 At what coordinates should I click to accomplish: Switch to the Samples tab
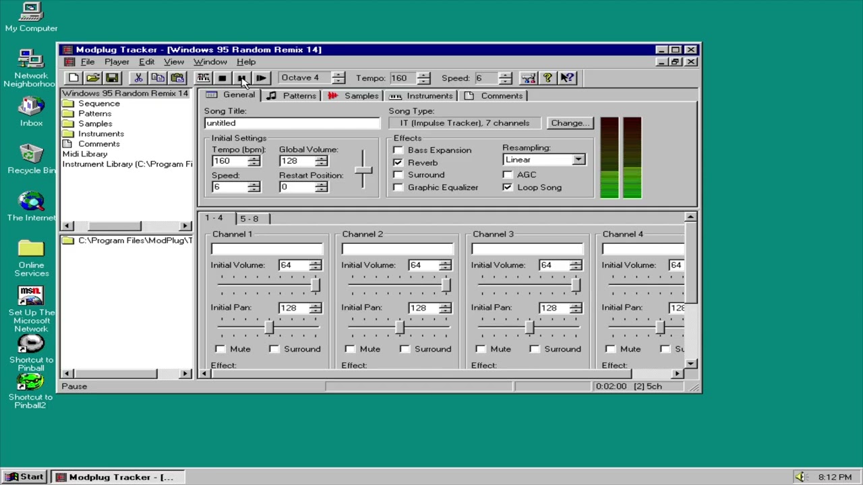click(353, 96)
